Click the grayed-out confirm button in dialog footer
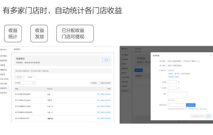Image resolution: width=213 pixels, height=135 pixels. 197,116
